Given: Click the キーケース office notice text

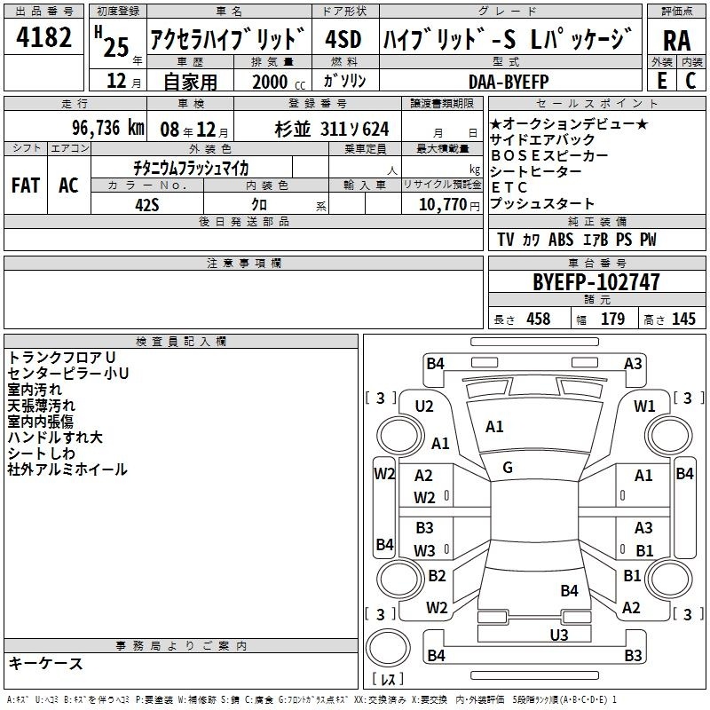Looking at the screenshot, I should [46, 663].
